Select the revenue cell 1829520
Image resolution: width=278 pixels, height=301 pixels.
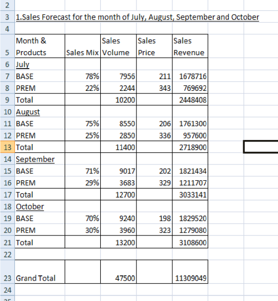(190, 219)
